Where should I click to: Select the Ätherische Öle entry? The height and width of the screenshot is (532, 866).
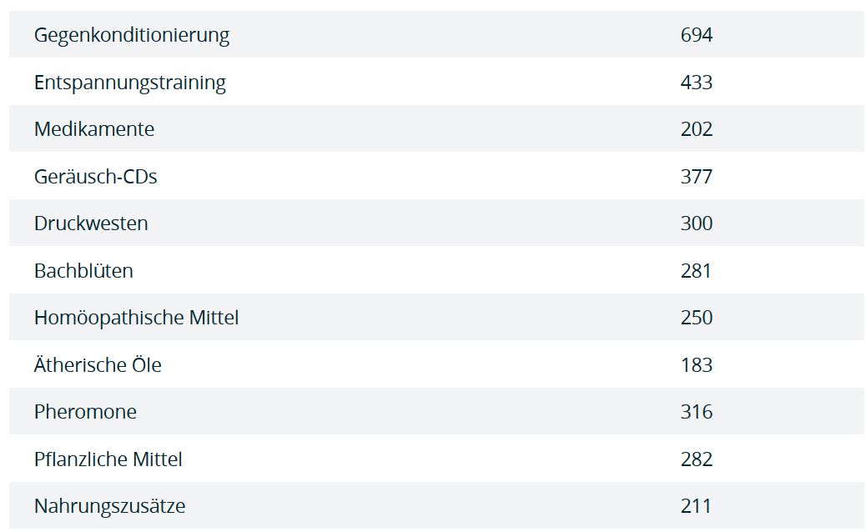pyautogui.click(x=98, y=365)
